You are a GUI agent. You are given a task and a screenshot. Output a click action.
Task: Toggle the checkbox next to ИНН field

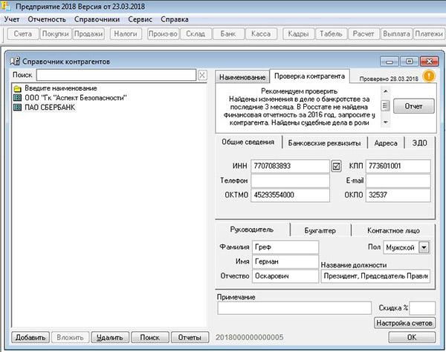336,166
